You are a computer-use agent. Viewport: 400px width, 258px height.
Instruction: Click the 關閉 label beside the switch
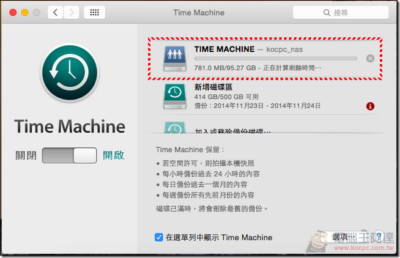coord(26,155)
